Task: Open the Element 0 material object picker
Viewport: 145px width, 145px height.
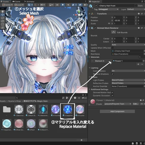Action: (144, 61)
